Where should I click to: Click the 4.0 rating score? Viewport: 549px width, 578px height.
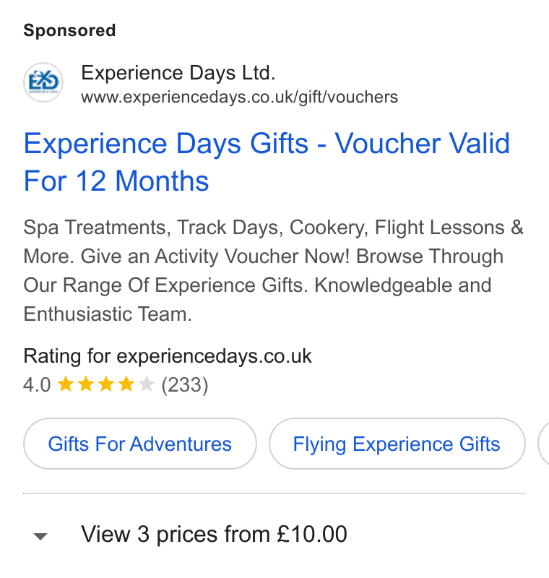coord(37,385)
